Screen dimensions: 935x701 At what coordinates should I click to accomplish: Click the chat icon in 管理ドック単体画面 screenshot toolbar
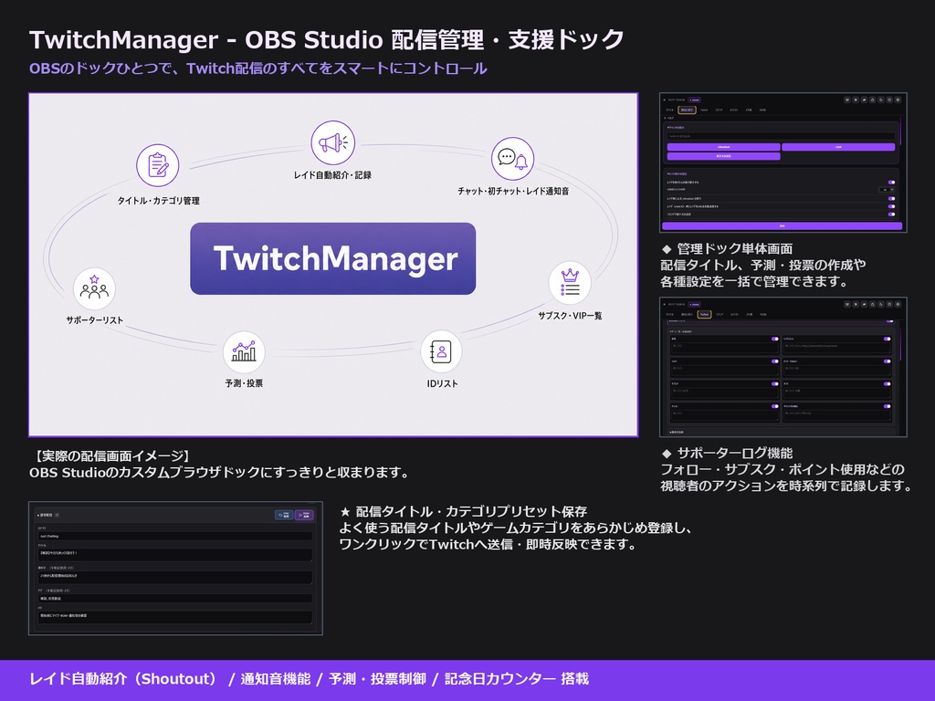[864, 99]
